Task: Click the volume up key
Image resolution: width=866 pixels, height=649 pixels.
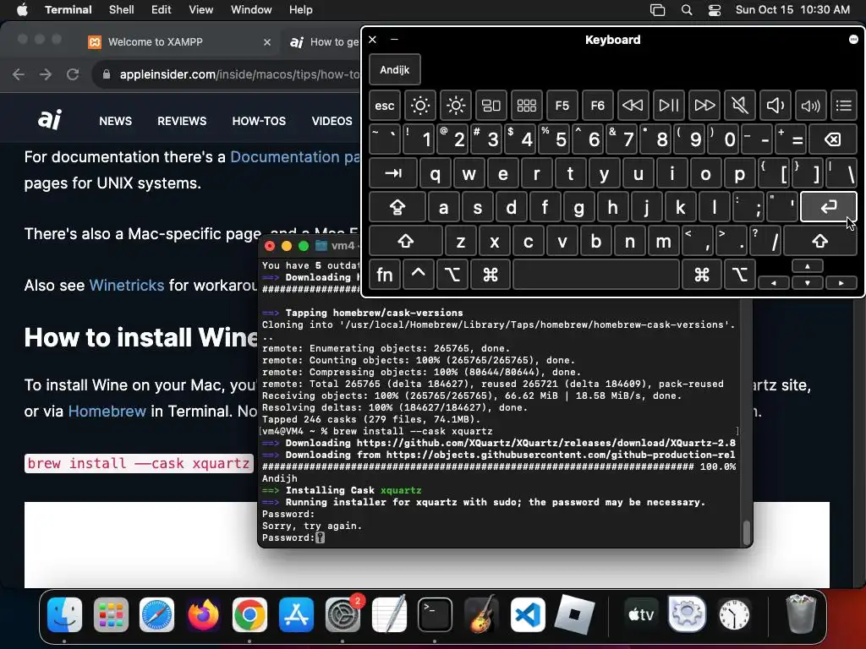Action: pyautogui.click(x=811, y=106)
